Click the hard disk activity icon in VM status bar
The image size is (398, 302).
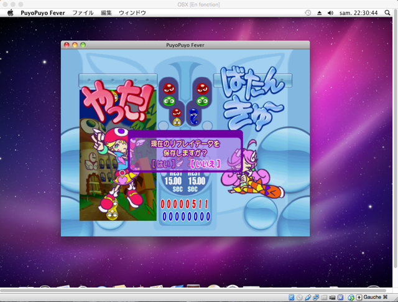[x=291, y=297]
